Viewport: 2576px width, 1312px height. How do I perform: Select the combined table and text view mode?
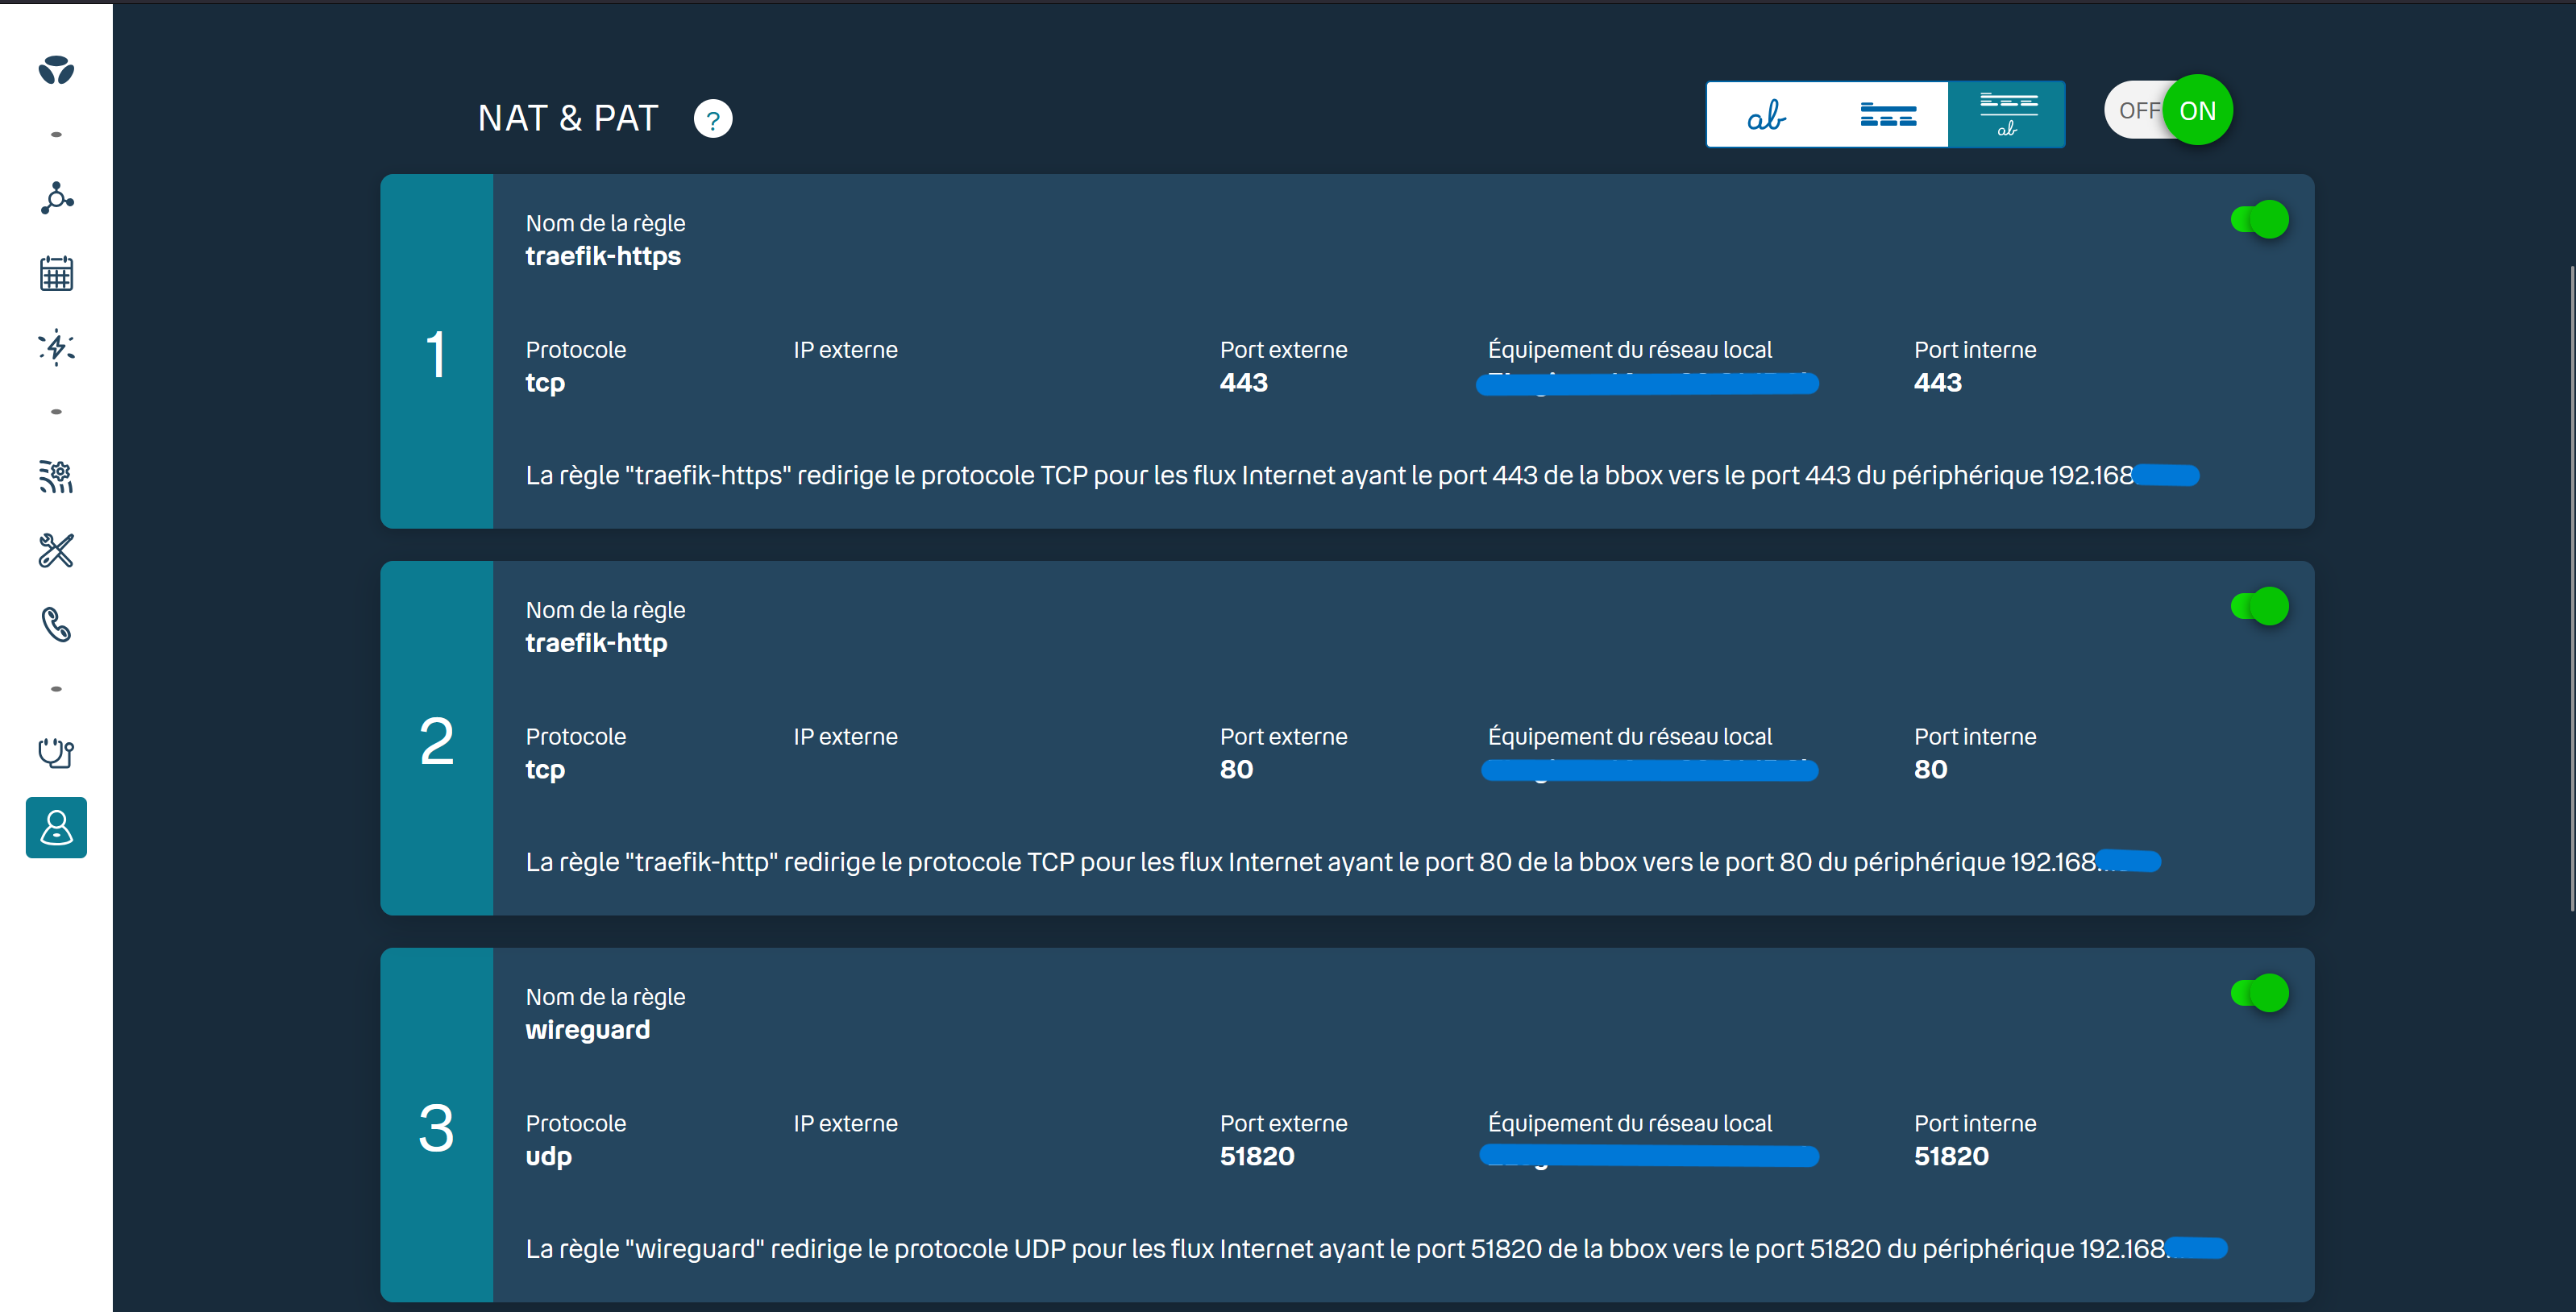pyautogui.click(x=2007, y=115)
